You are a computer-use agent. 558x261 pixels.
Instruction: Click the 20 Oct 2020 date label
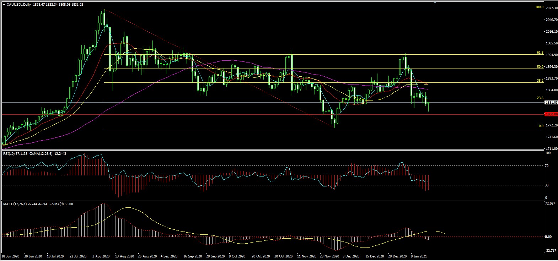pos(261,256)
